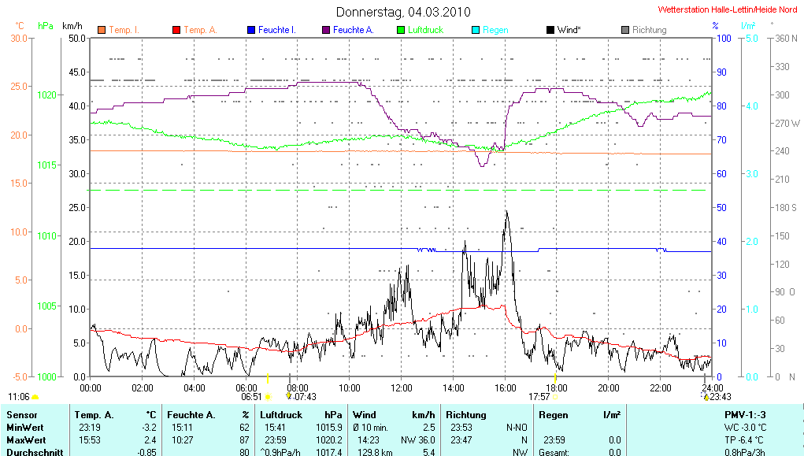Click the cyan Regen legend square
Image resolution: width=804 pixels, height=456 pixels.
[x=475, y=30]
